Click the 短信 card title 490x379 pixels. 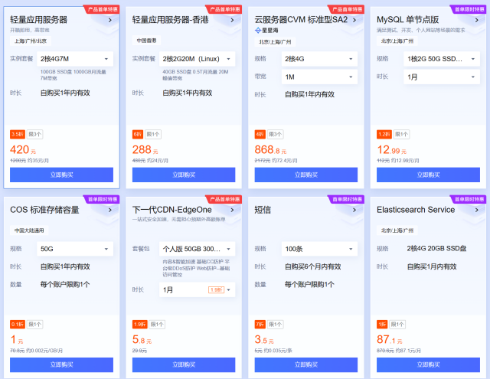point(263,210)
